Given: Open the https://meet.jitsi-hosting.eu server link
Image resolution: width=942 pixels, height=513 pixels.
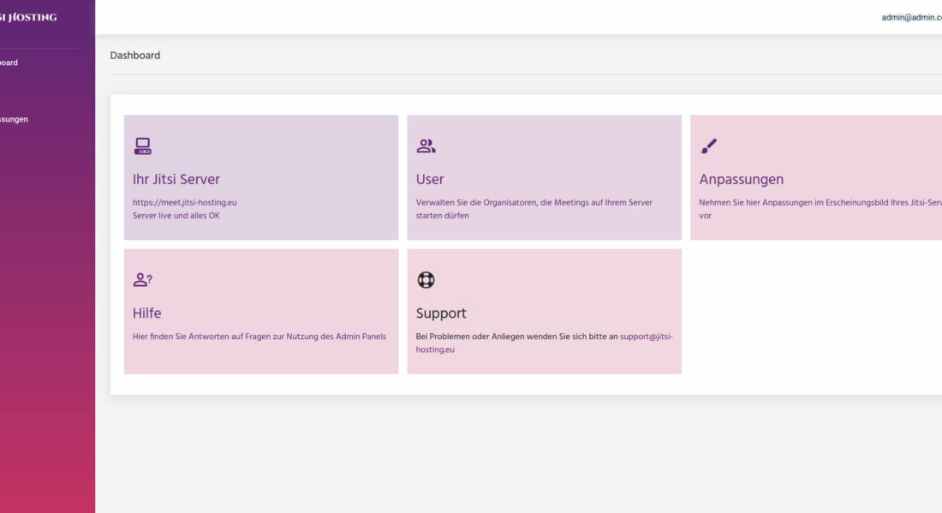Looking at the screenshot, I should [x=184, y=203].
